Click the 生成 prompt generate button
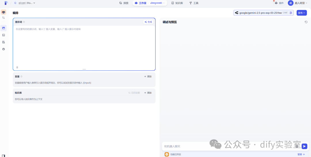The width and height of the screenshot is (311, 157). coord(148,22)
